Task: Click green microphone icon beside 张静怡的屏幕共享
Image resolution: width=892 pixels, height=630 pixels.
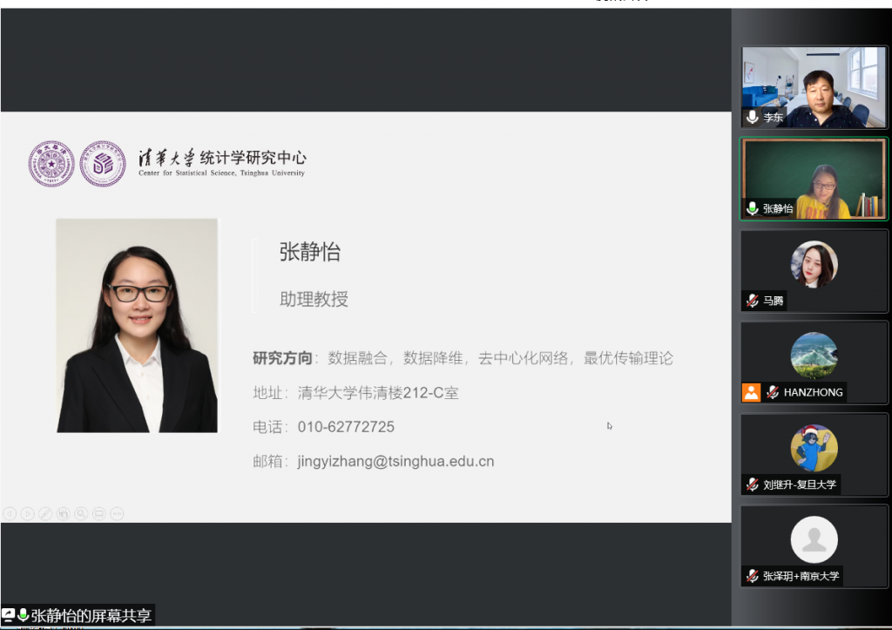Action: (x=23, y=615)
